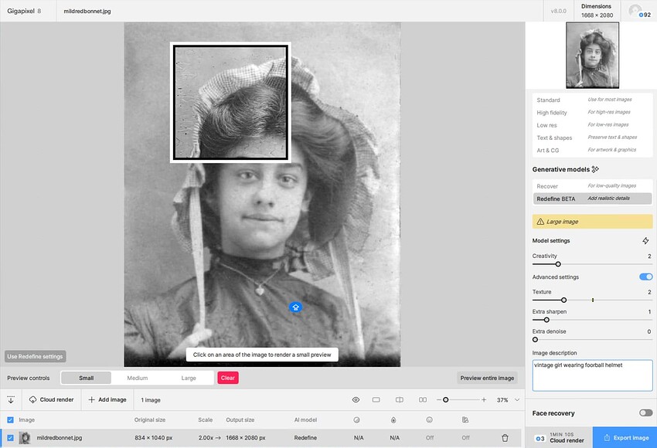The image size is (657, 448).
Task: Toggle the eye preview icon in the toolbar
Action: pyautogui.click(x=356, y=400)
